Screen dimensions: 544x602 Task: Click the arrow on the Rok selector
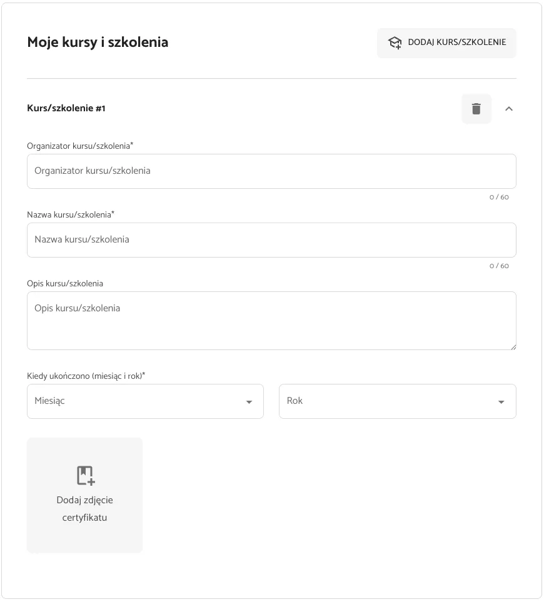tap(501, 402)
